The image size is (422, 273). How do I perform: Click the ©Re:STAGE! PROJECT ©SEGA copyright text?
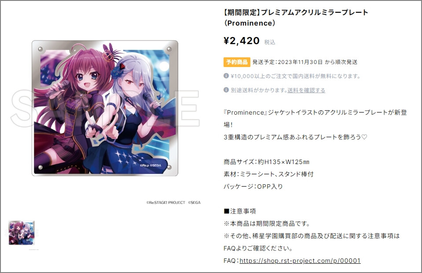tap(173, 202)
